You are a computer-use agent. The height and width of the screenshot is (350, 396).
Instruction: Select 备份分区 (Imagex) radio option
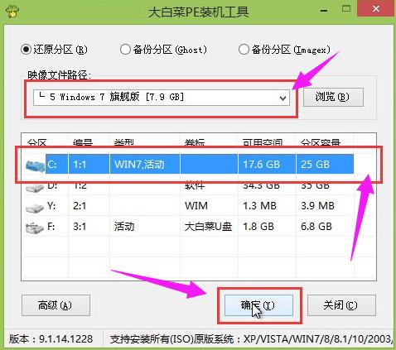(x=284, y=50)
